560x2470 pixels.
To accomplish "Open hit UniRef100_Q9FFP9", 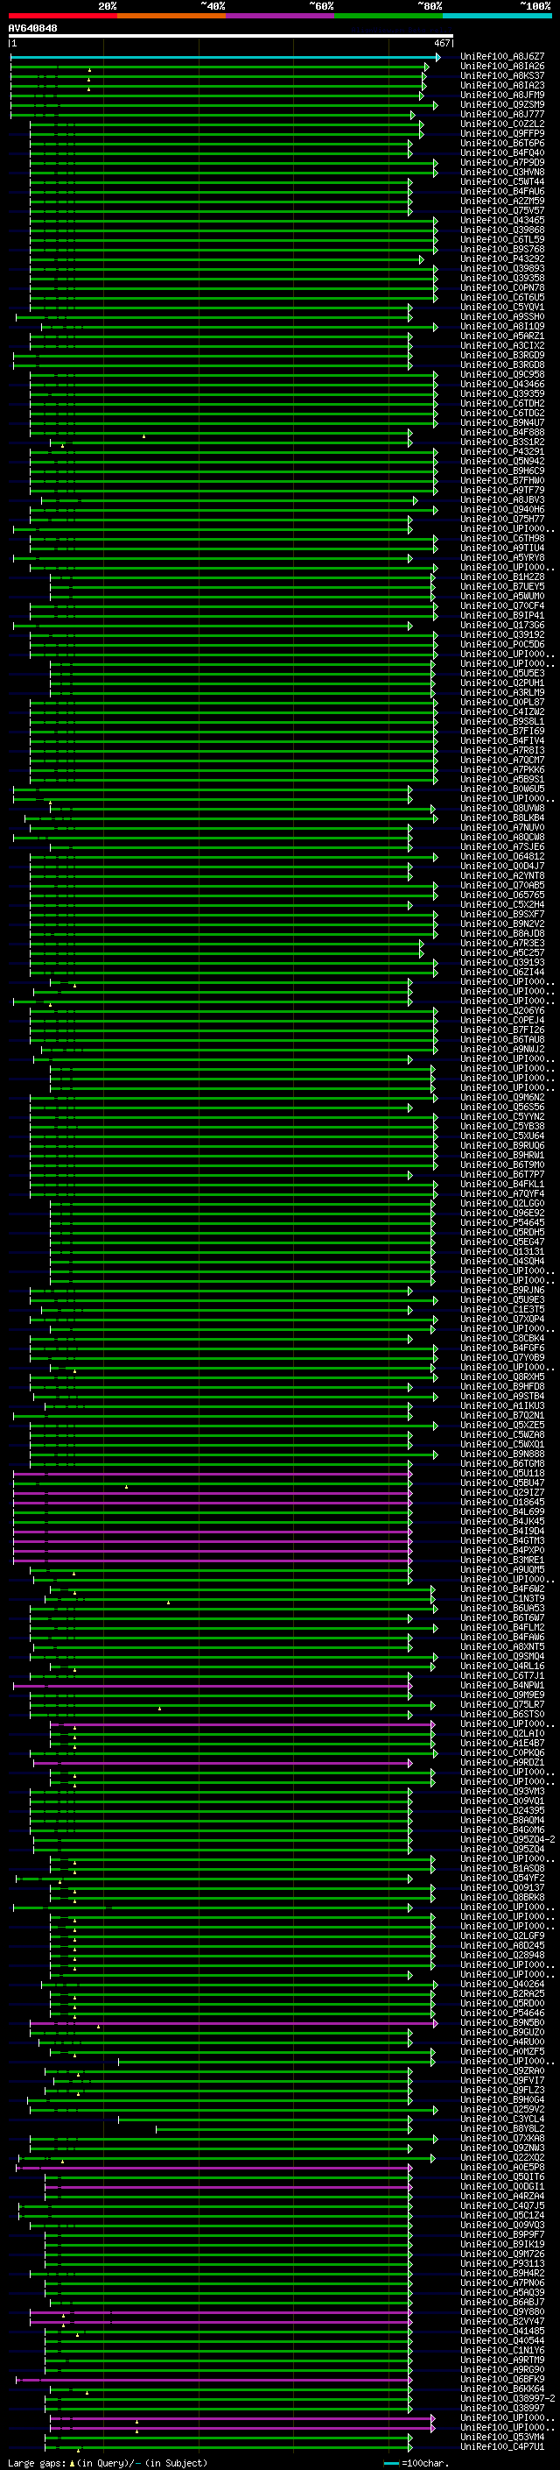I will click(x=502, y=133).
